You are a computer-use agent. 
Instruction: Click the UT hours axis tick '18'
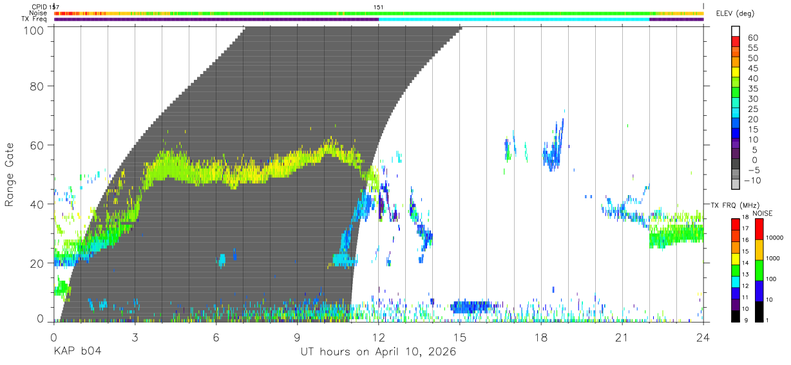541,337
